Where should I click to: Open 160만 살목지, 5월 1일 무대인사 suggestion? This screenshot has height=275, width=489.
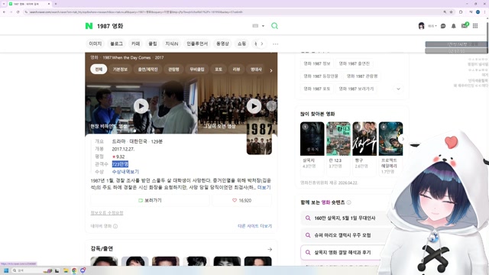coord(345,218)
